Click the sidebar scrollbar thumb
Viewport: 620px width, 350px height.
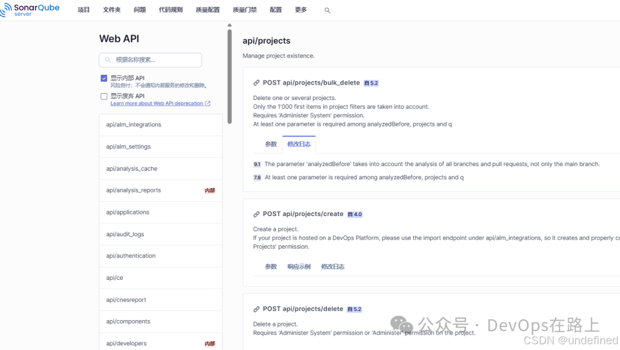click(x=230, y=76)
